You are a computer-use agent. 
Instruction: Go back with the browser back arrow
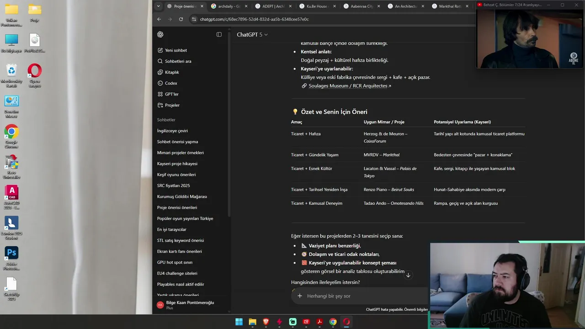tap(159, 19)
